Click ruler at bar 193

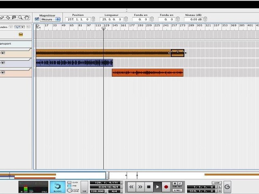click(140, 25)
